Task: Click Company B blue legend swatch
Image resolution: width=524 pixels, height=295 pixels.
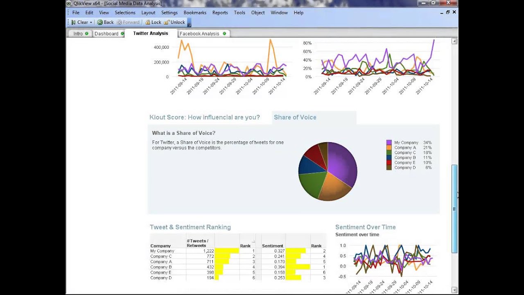Action: [389, 157]
